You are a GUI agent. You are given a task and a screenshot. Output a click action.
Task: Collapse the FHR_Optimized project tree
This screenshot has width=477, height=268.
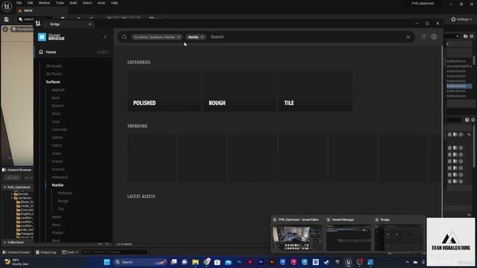tap(5, 187)
